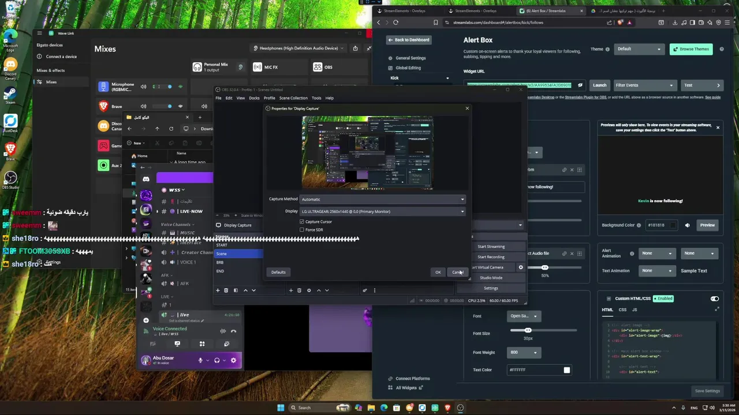The image size is (739, 415).
Task: Open Studio Mode in OBS
Action: tap(491, 278)
